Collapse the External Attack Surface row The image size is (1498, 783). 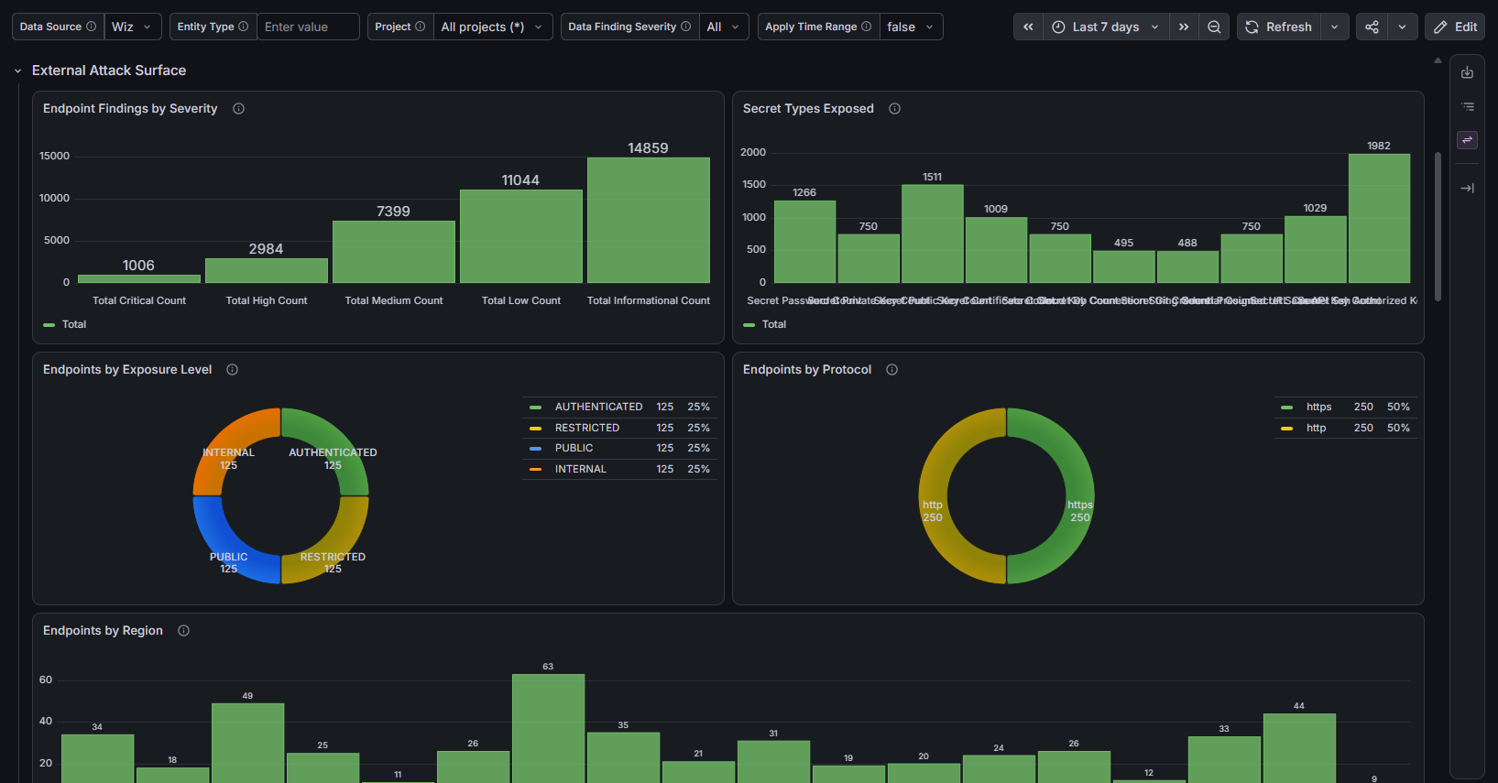[17, 71]
